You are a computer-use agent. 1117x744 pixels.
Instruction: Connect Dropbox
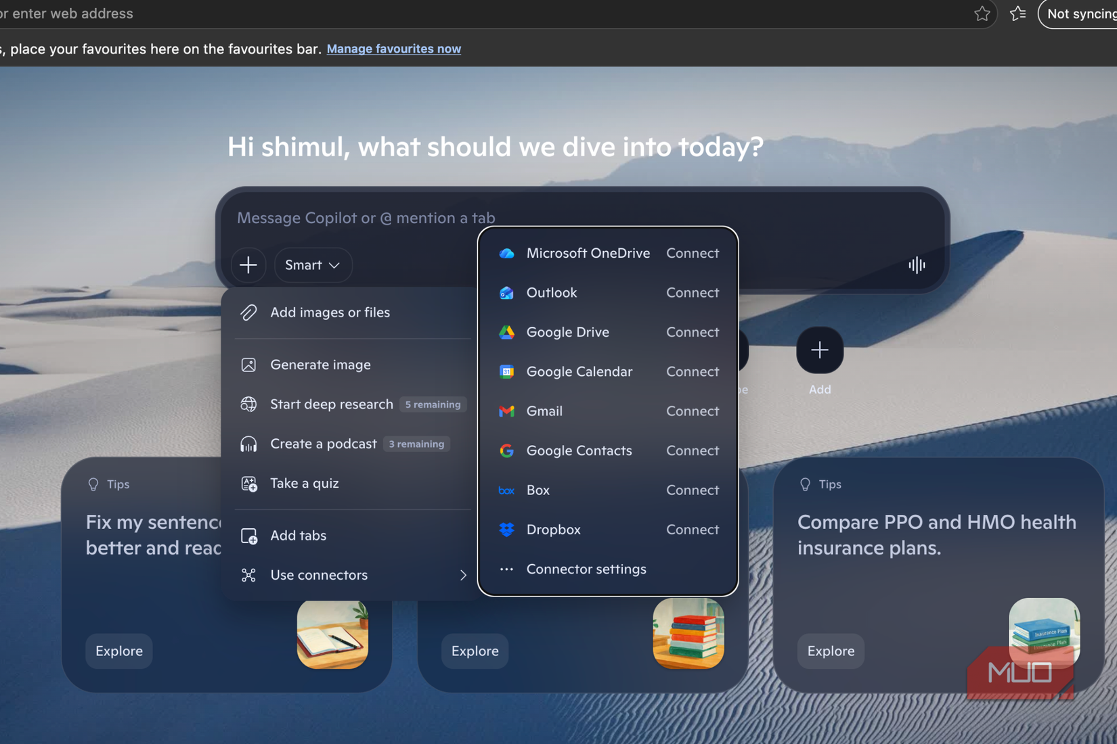(x=693, y=530)
